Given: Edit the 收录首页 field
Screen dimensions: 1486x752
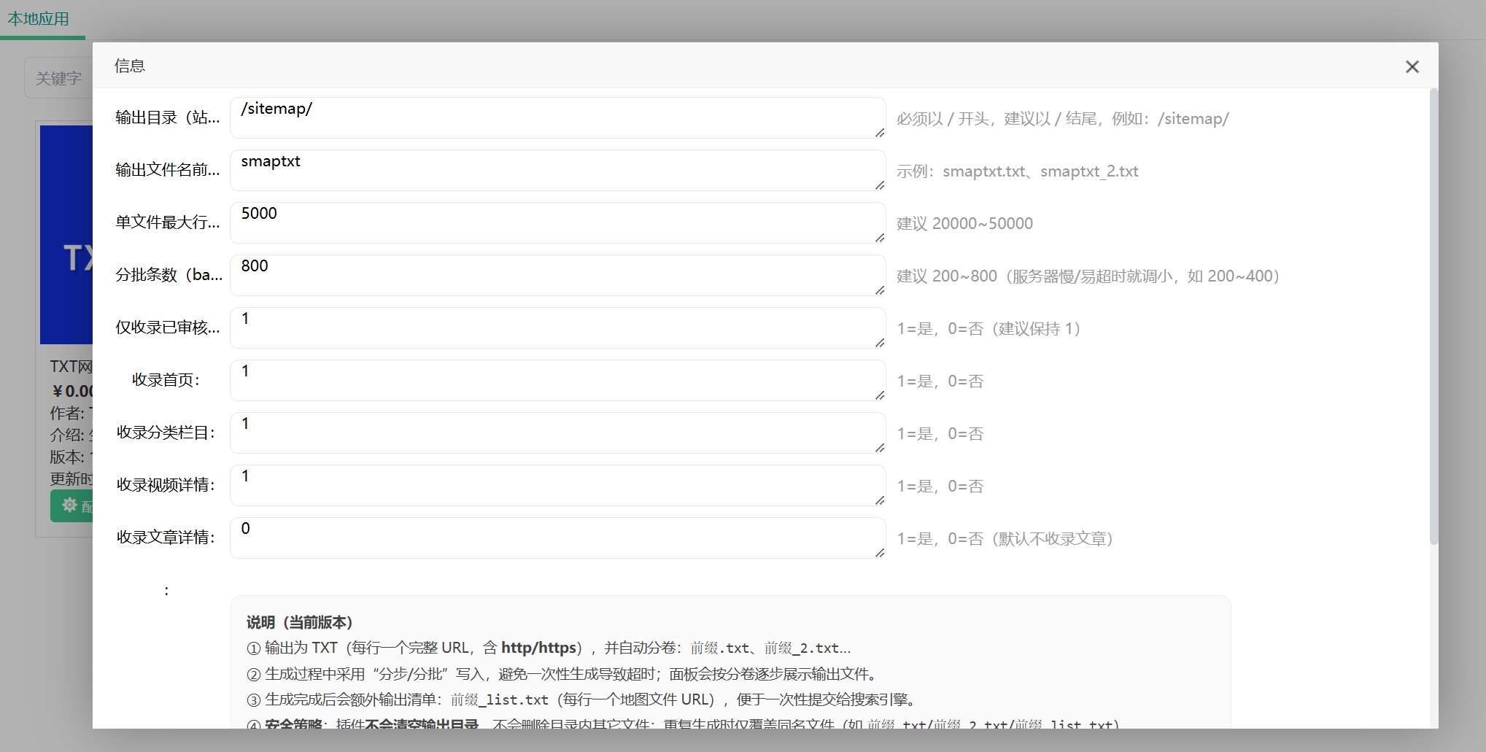Looking at the screenshot, I should (x=557, y=381).
